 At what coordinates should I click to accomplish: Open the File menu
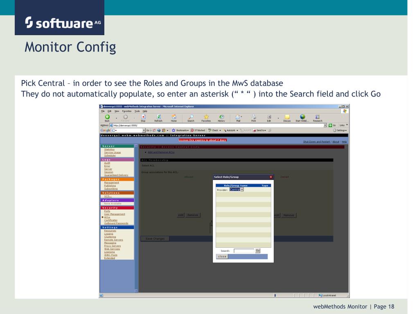[103, 111]
